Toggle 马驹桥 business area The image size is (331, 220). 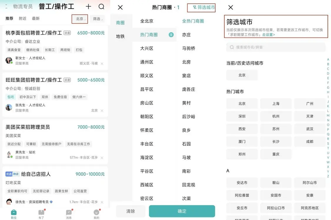point(189,48)
